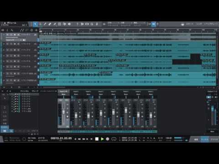Click the Main output fader

coord(213,109)
